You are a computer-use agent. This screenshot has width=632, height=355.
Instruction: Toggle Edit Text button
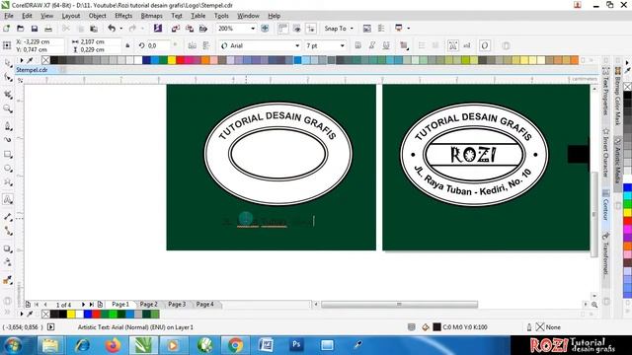(467, 45)
